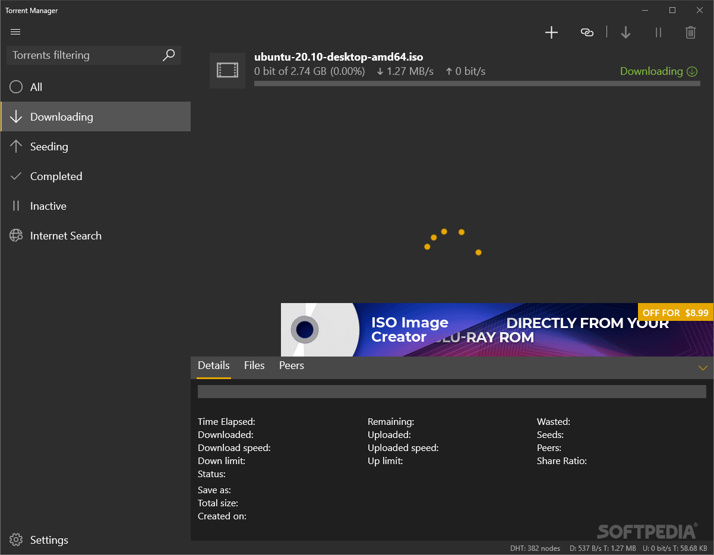Image resolution: width=714 pixels, height=555 pixels.
Task: Click the Uploaded label in the Details stats
Action: tap(389, 435)
